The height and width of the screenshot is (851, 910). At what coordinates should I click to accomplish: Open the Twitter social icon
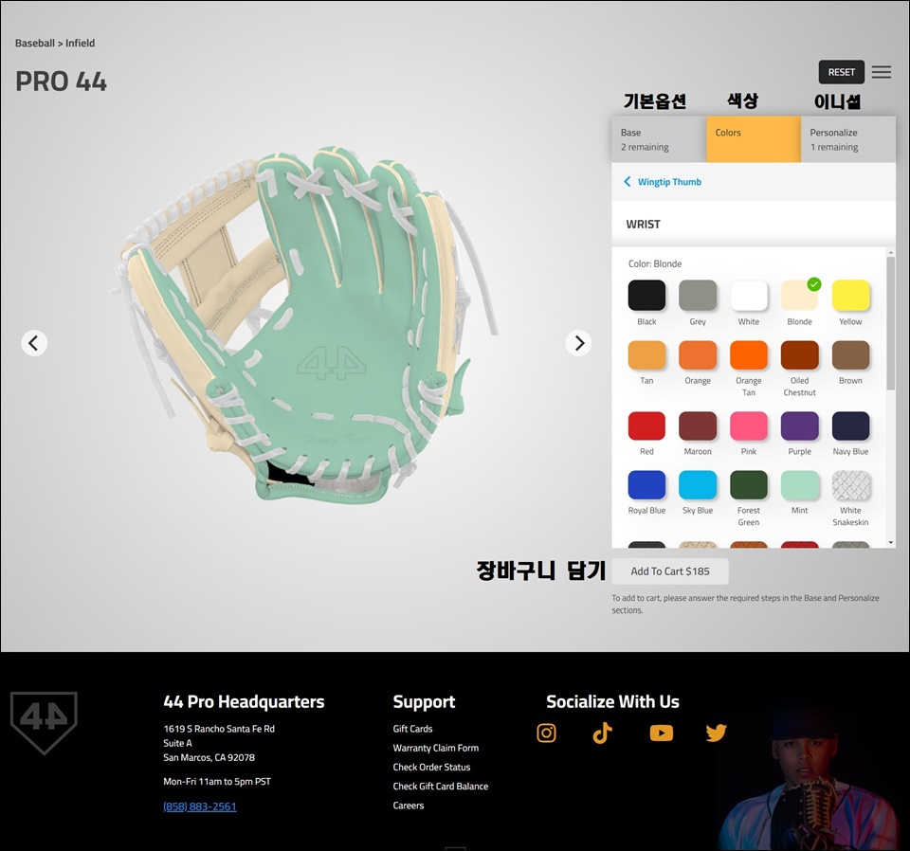click(x=717, y=733)
